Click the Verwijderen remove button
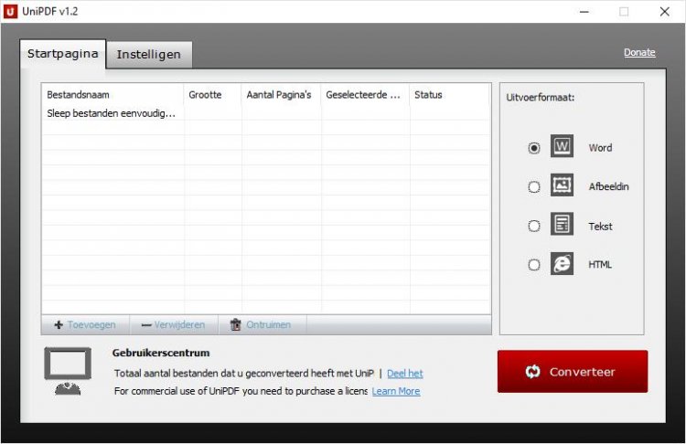Viewport: 686px width, 444px height. [x=173, y=324]
